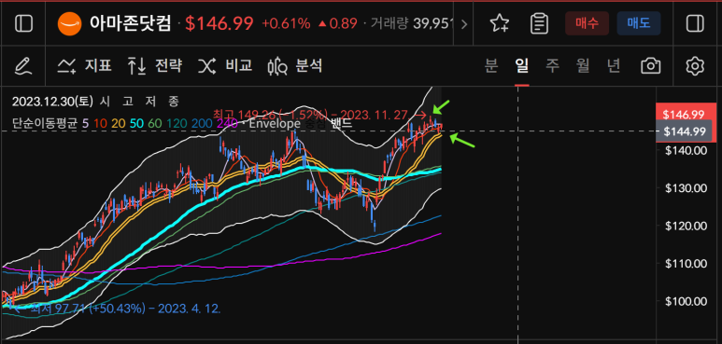Click the blue 매도 sell button
This screenshot has width=722, height=344.
(639, 23)
